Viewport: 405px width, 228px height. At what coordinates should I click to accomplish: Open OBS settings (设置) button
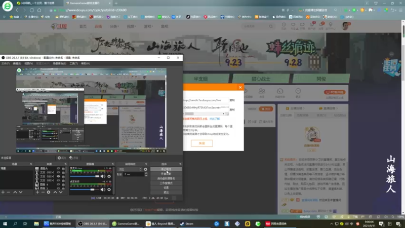(166, 187)
